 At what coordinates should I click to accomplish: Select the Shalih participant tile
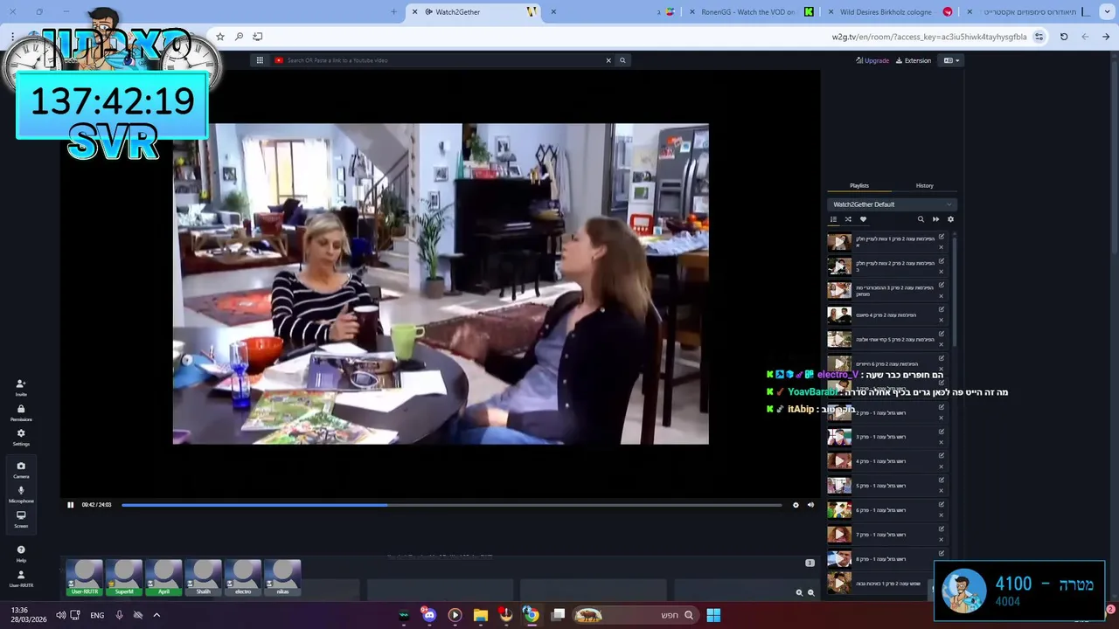click(x=203, y=578)
